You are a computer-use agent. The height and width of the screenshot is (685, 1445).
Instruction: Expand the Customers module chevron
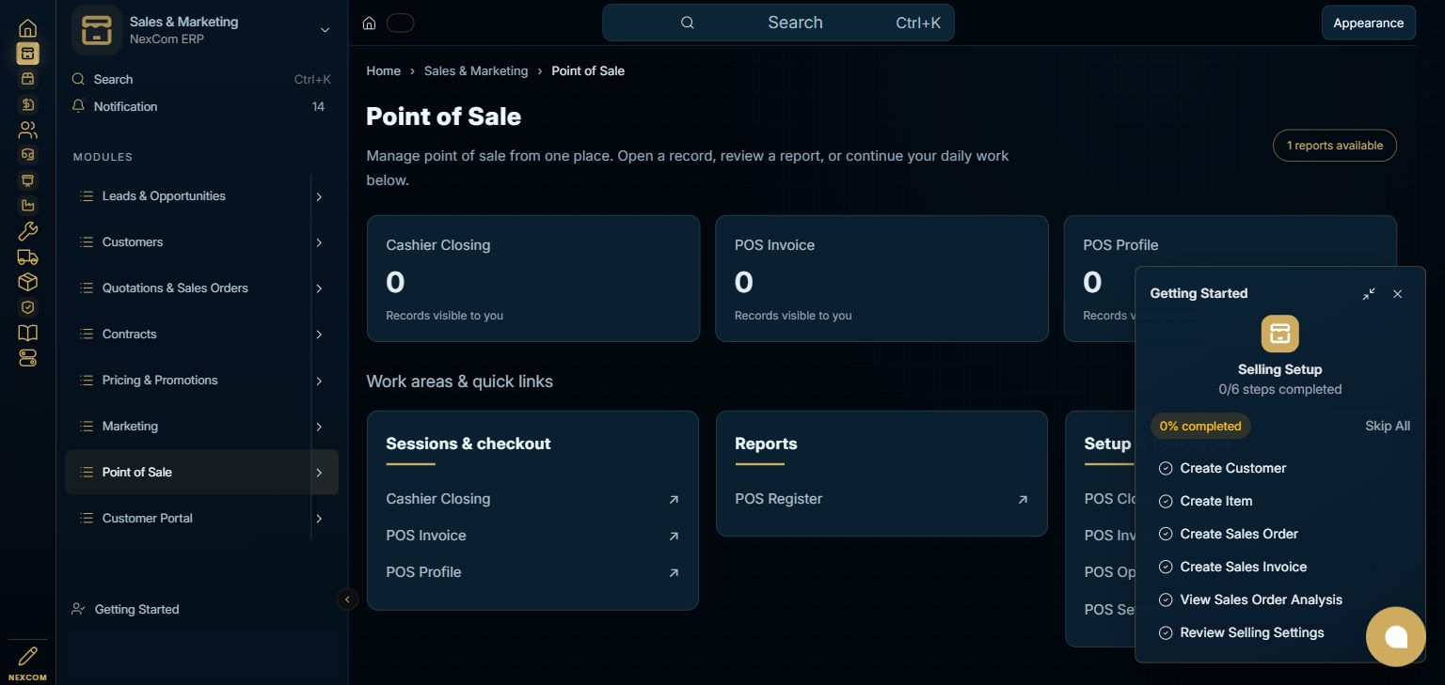319,243
